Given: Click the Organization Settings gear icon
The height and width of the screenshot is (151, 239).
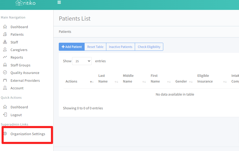Looking at the screenshot, I should point(5,134).
